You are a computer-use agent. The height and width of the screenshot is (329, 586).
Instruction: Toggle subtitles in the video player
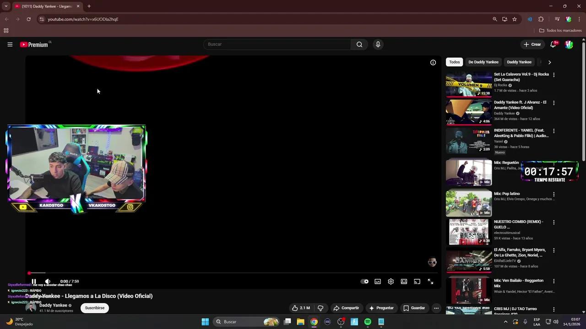[x=378, y=281]
